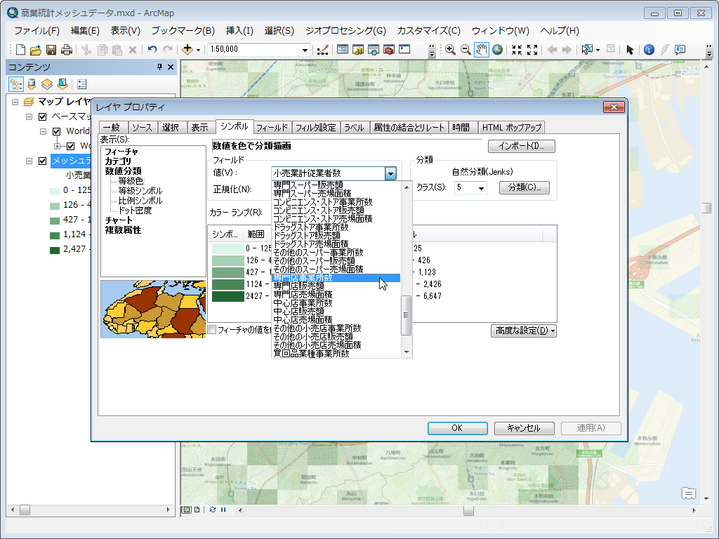The width and height of the screenshot is (719, 539).
Task: Click the darkest green 2427 symbol swatch
Action: click(x=228, y=296)
